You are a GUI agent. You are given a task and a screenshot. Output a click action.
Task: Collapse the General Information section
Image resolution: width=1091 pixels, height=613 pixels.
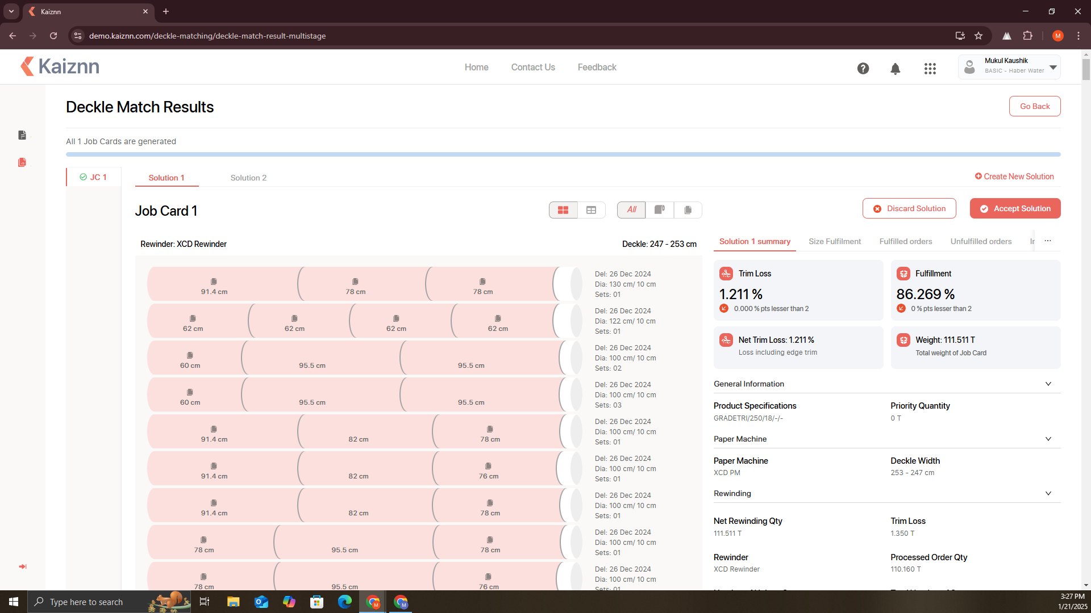[x=1048, y=384]
